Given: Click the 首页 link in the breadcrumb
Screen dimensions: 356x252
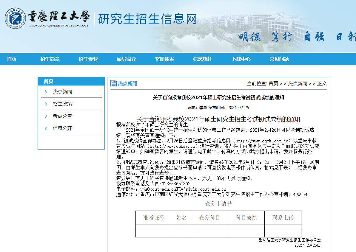Looking at the screenshot, I should [x=273, y=84].
